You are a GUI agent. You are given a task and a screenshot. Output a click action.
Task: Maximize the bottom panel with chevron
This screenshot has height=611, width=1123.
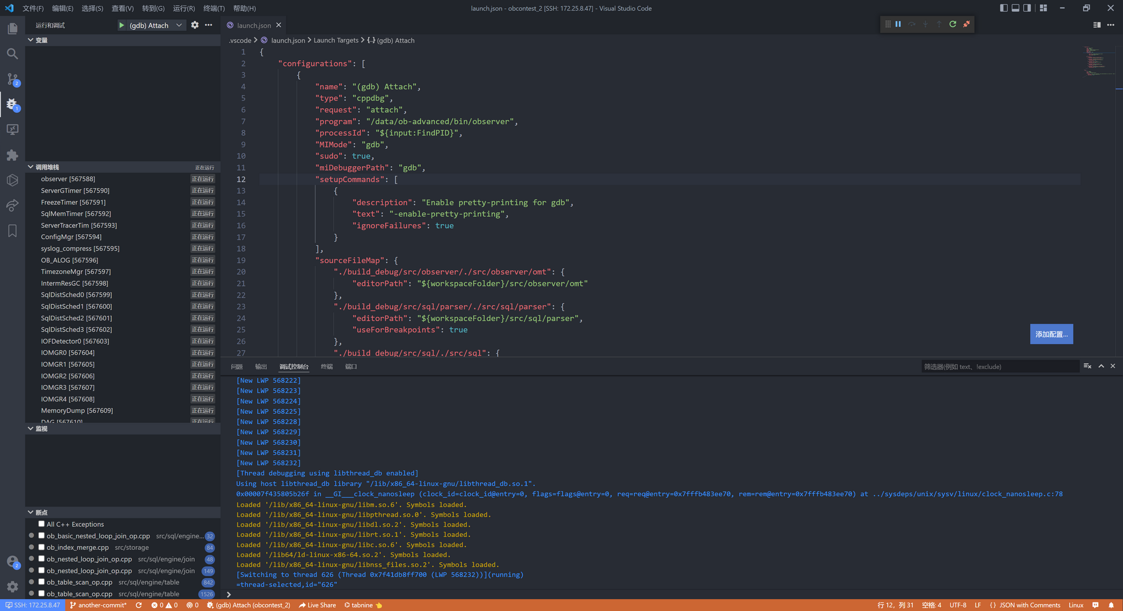click(1101, 366)
